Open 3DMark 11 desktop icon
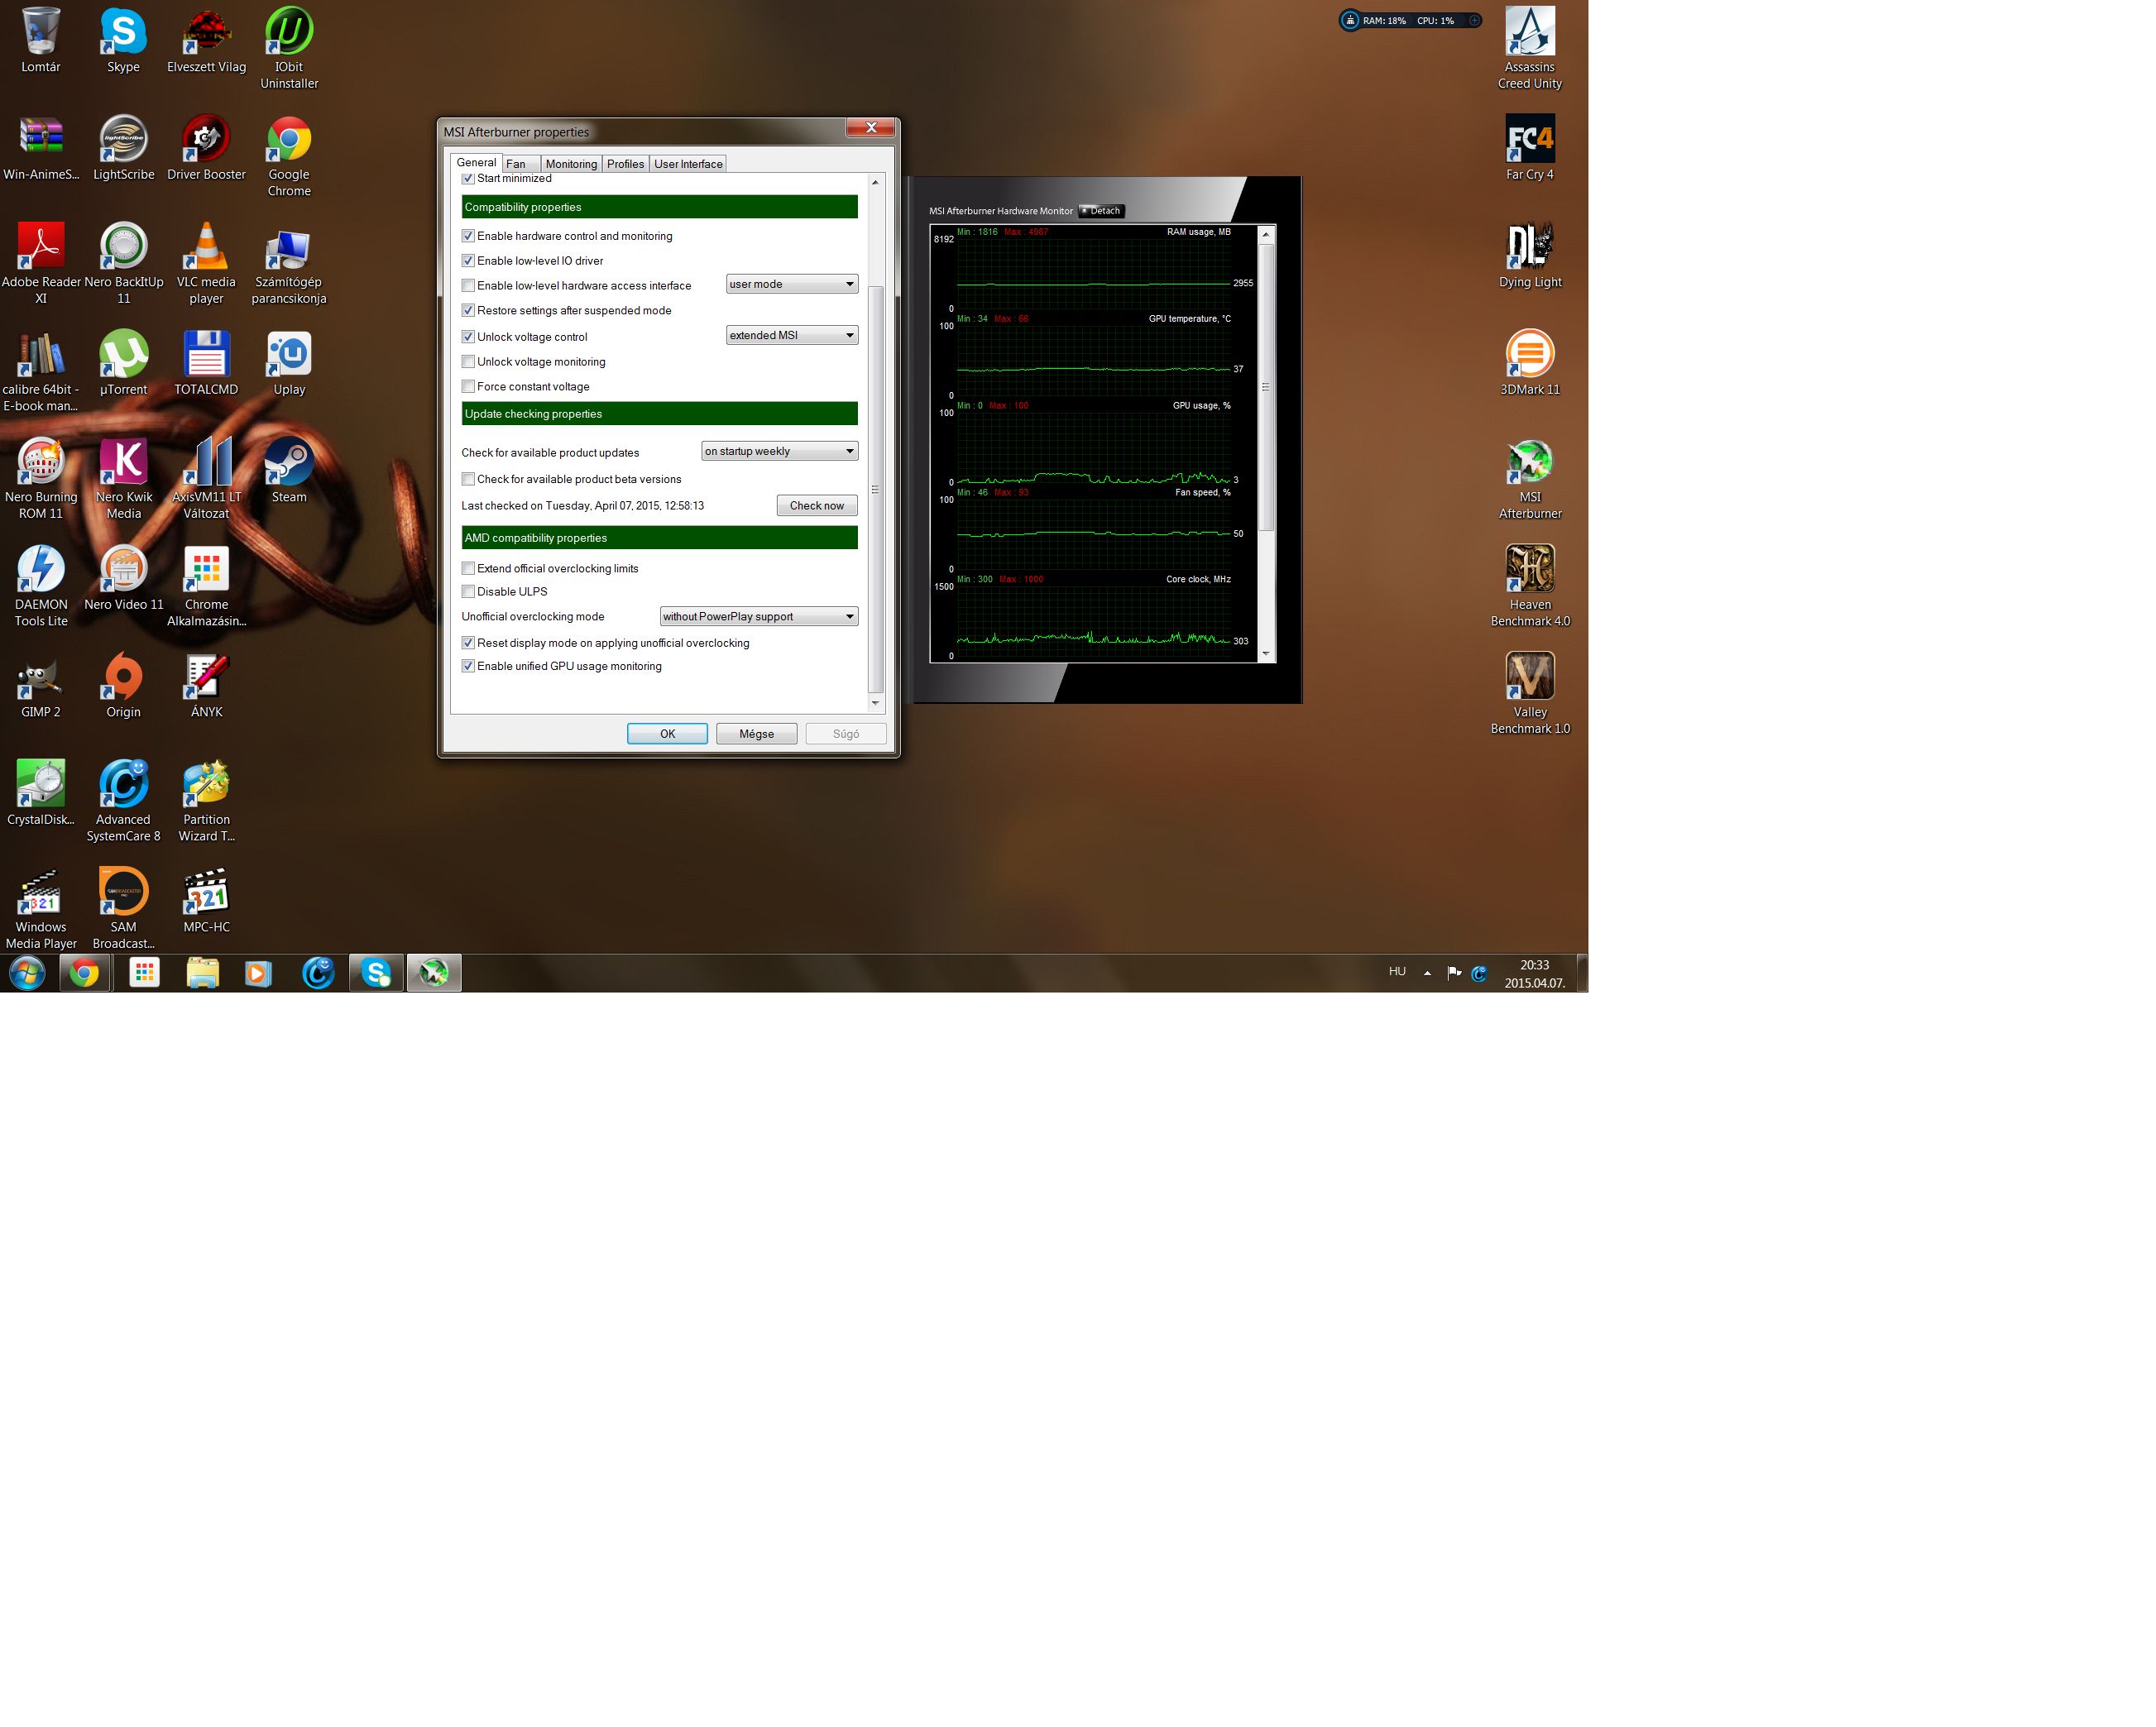This screenshot has height=1727, width=2156. click(x=1529, y=355)
